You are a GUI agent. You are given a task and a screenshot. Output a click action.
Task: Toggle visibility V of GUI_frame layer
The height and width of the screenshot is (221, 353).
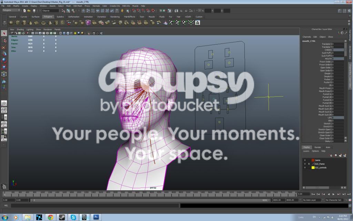[305, 164]
